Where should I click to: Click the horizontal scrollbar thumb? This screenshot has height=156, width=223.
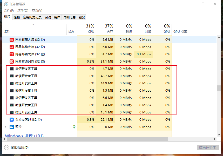click(x=87, y=139)
